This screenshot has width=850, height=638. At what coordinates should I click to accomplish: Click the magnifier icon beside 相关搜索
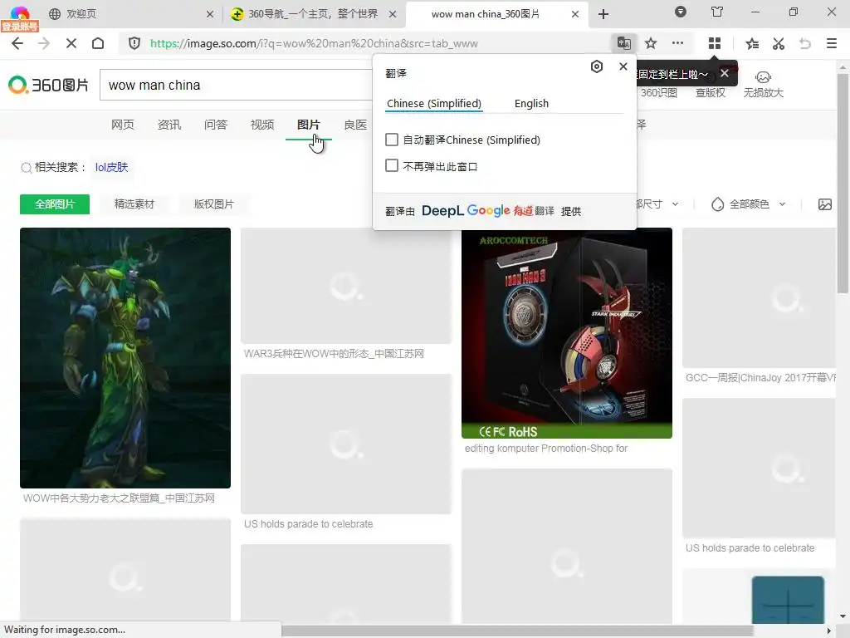click(x=26, y=168)
